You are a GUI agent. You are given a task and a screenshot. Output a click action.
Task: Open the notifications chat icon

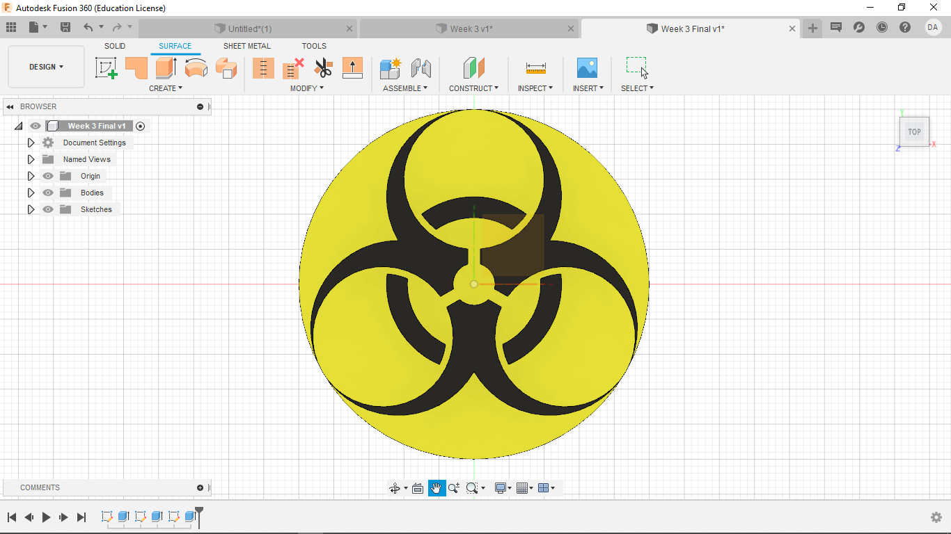[x=836, y=27]
